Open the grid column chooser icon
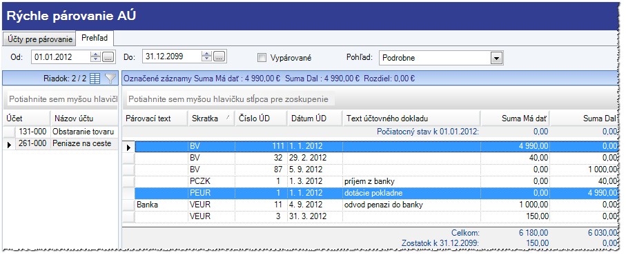This screenshot has width=626, height=257. click(95, 79)
